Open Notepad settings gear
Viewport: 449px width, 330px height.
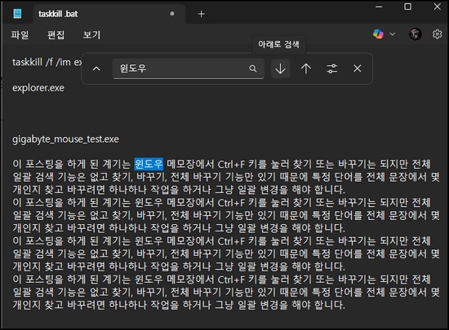(x=437, y=34)
